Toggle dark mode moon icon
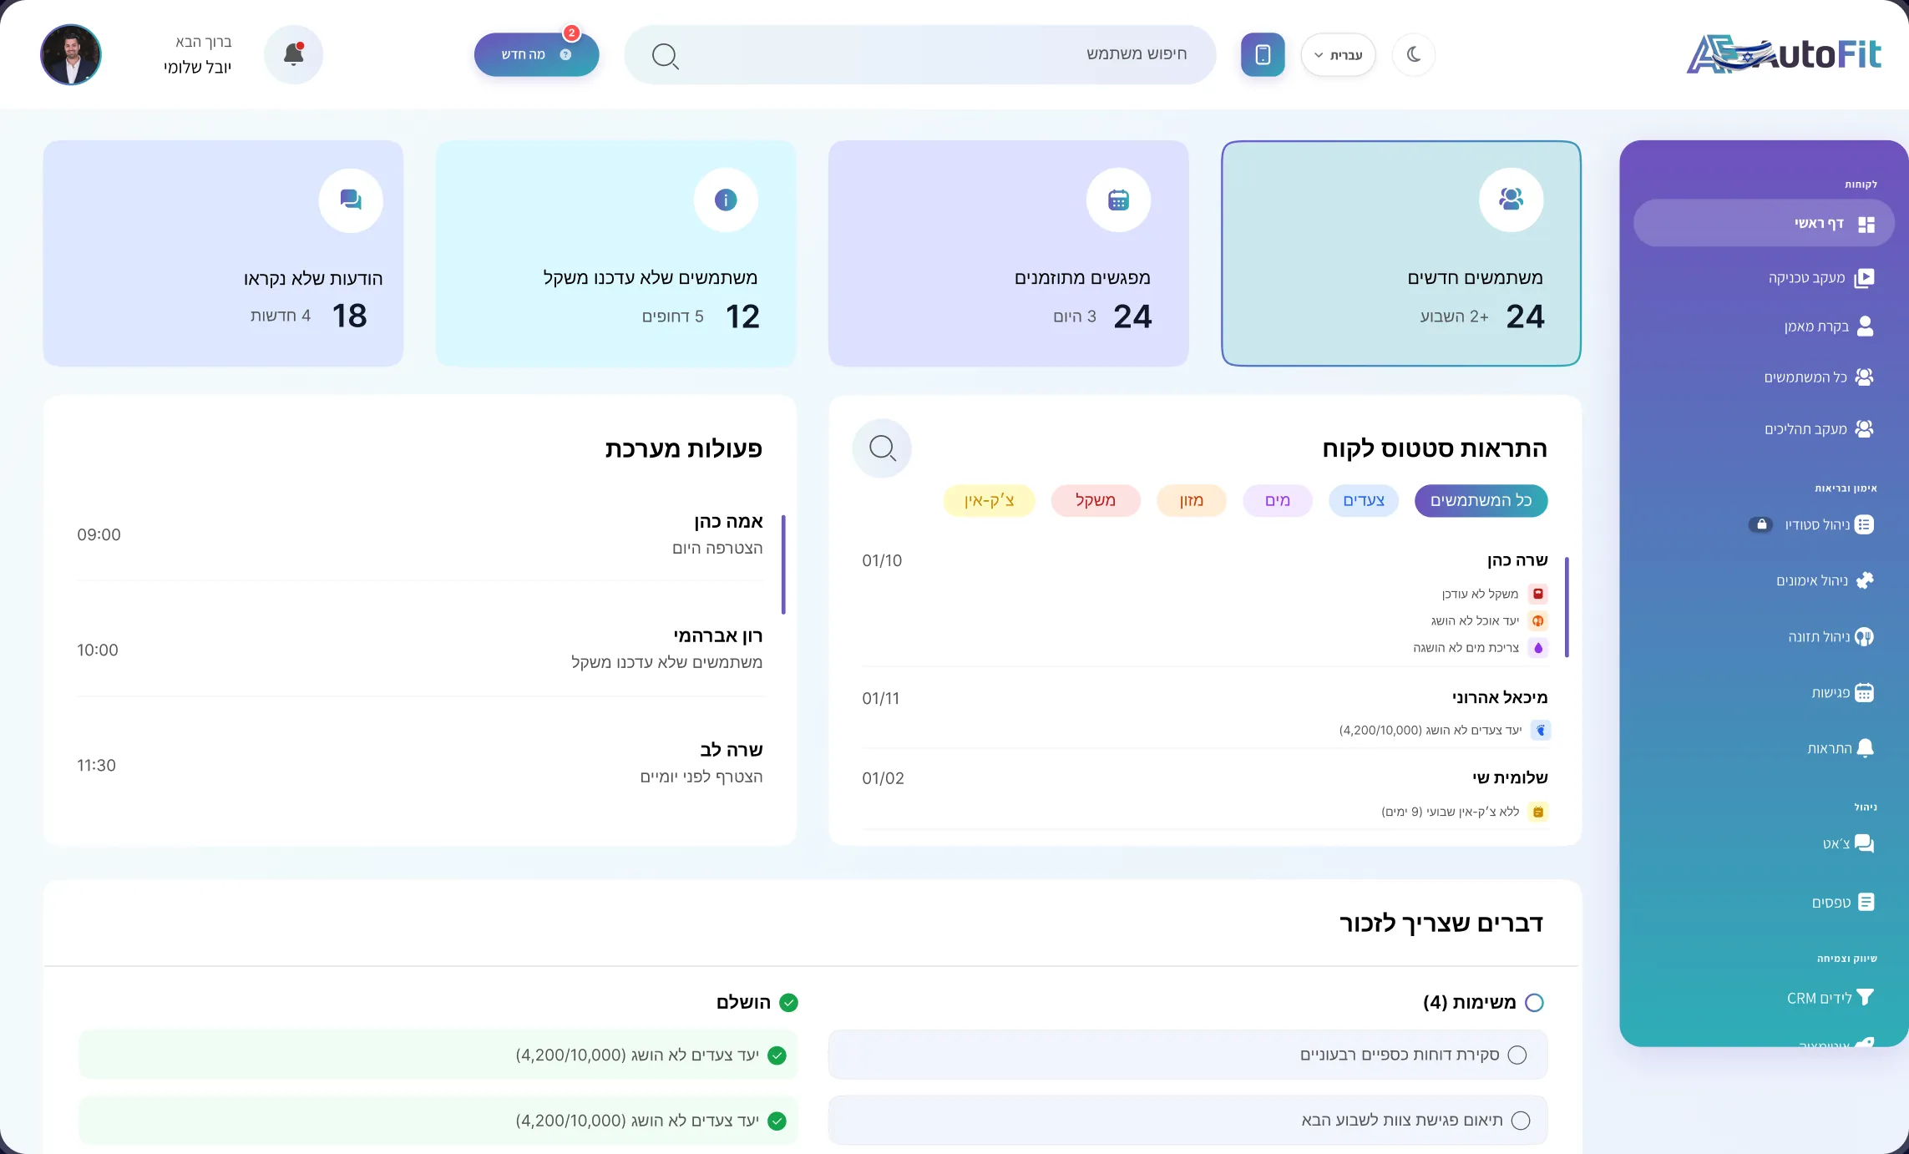The width and height of the screenshot is (1909, 1154). [1414, 54]
